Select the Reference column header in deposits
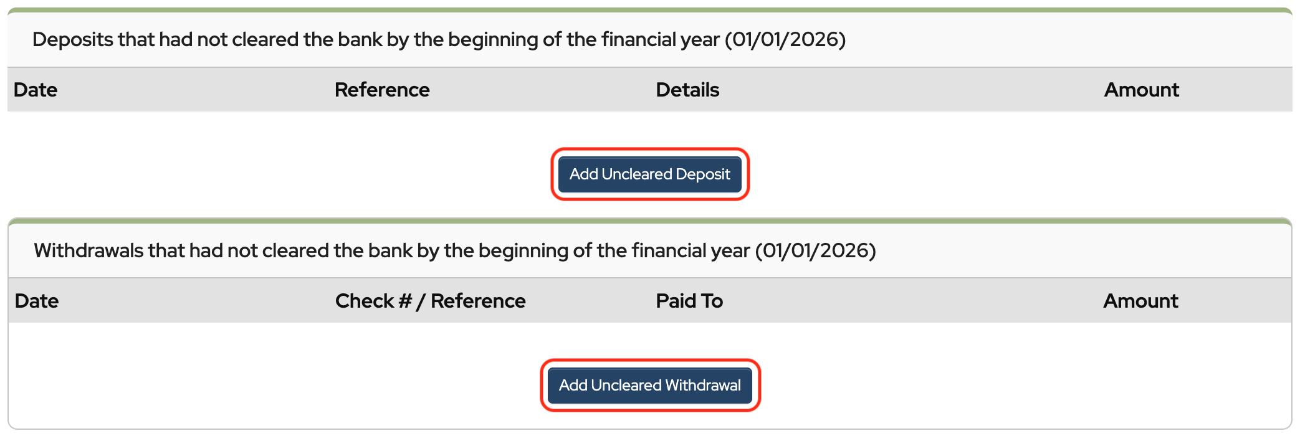This screenshot has width=1300, height=436. click(x=382, y=90)
